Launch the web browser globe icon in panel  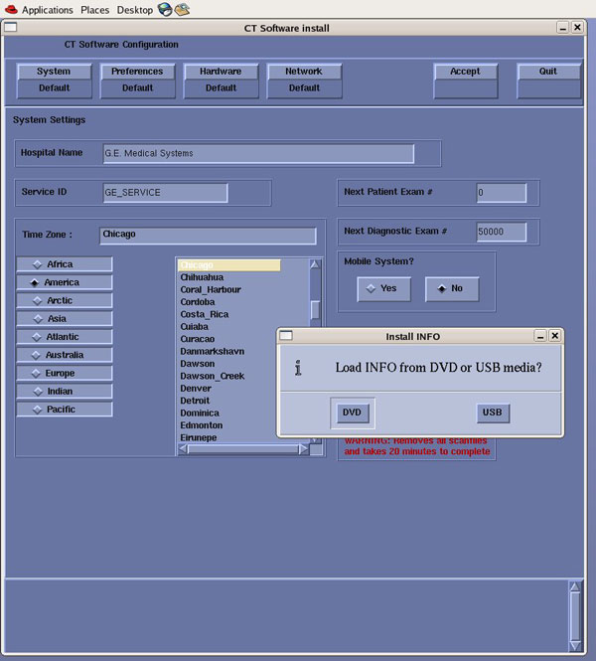coord(164,9)
